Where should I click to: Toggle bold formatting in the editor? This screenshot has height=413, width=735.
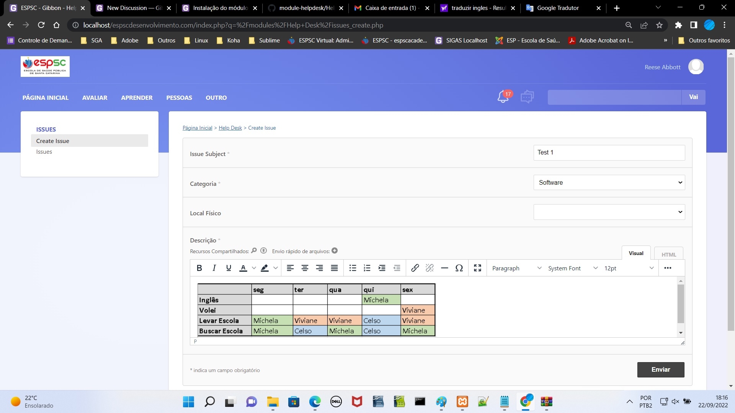[199, 268]
